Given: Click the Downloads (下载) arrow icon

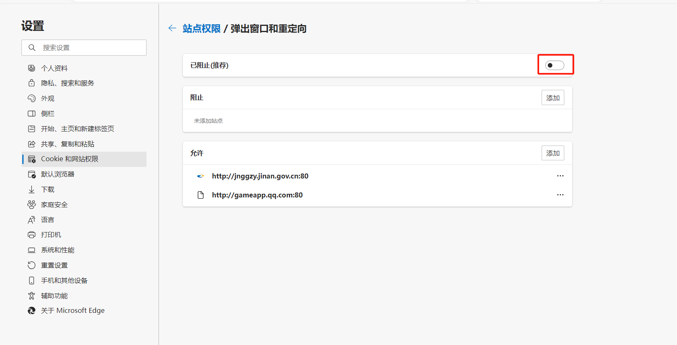Looking at the screenshot, I should 31,190.
